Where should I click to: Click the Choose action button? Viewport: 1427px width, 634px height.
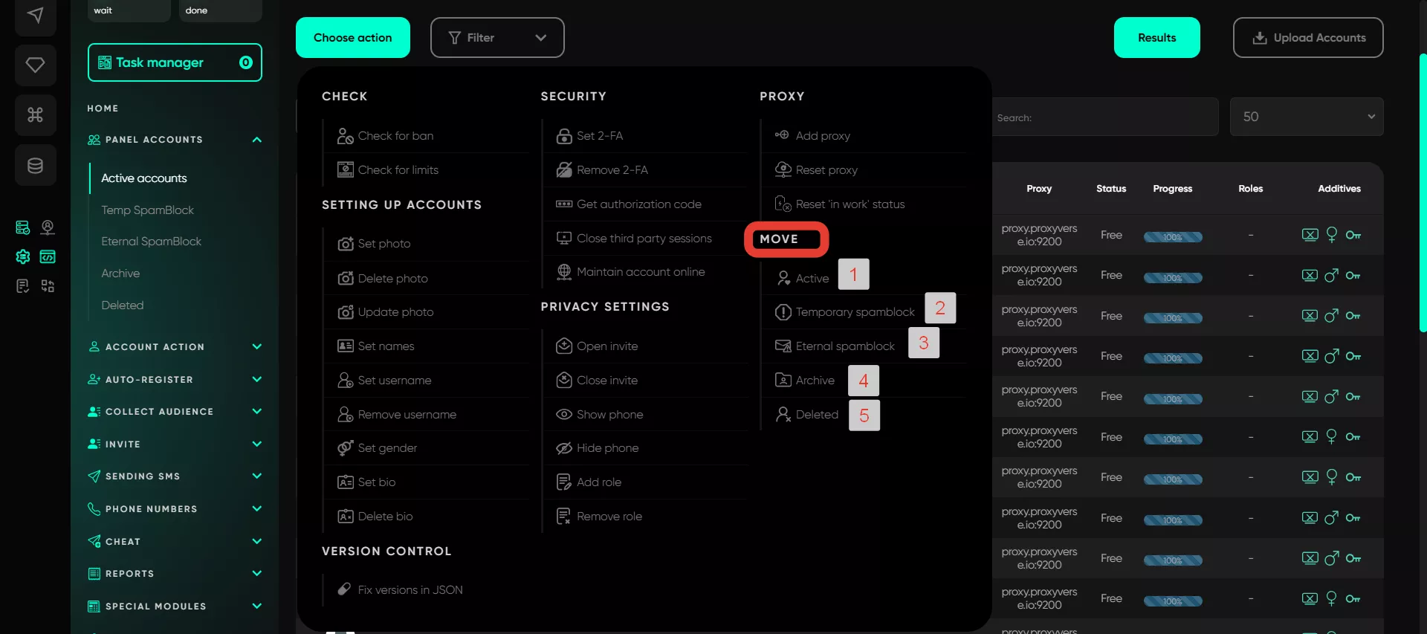352,37
